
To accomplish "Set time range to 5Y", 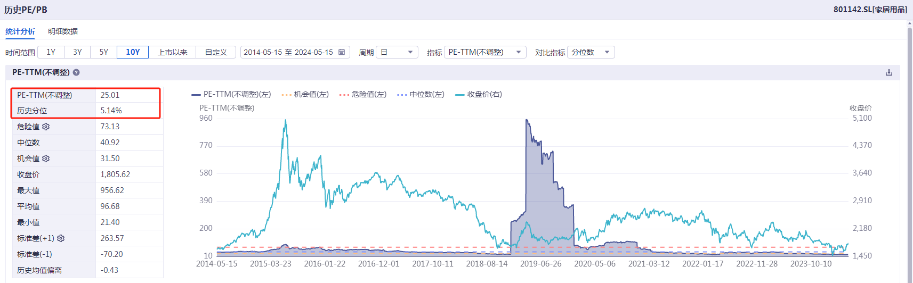I will coord(104,52).
